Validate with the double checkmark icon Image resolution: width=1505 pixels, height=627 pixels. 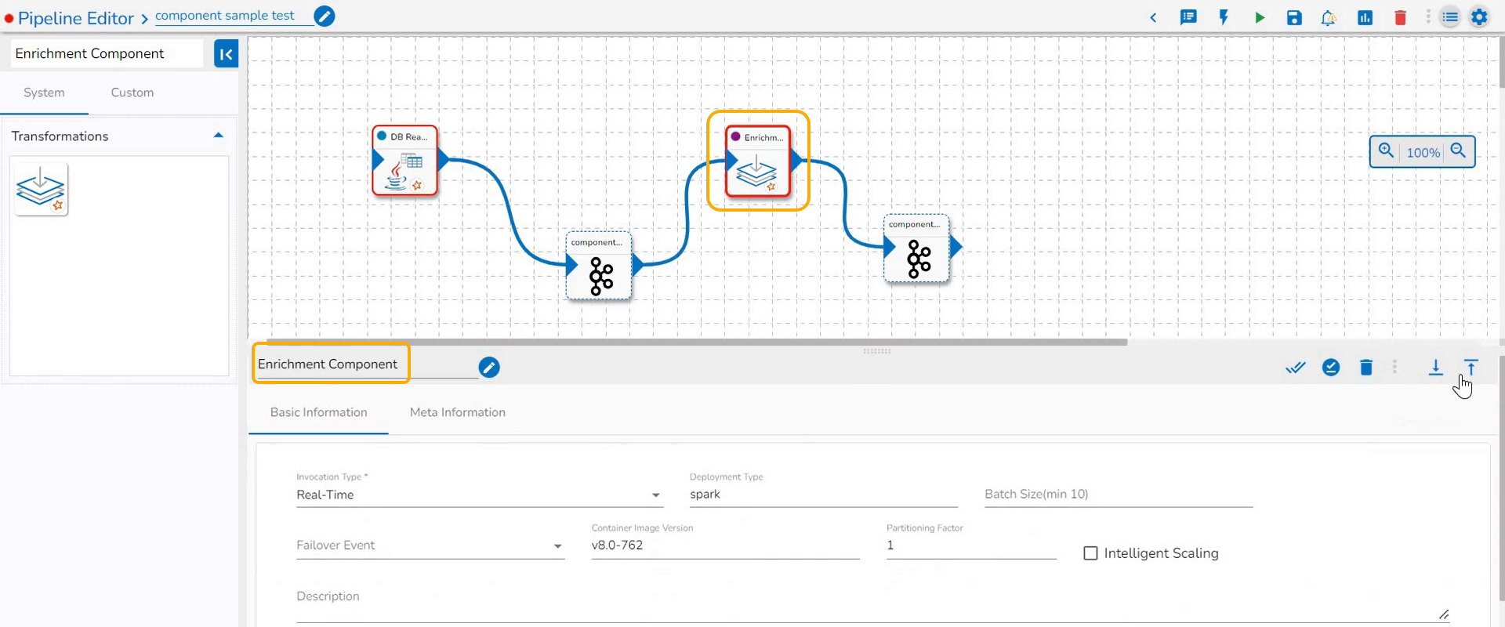point(1296,367)
